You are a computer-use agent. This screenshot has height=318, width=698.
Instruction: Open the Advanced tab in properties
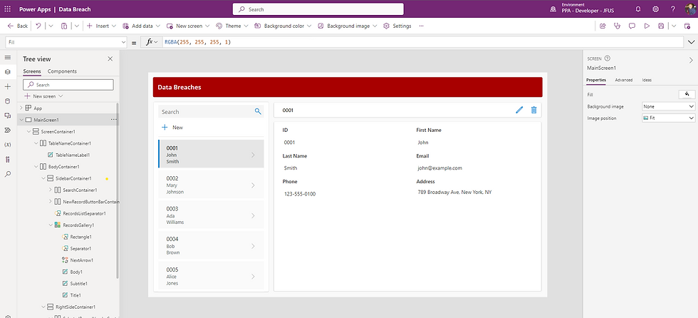pyautogui.click(x=624, y=80)
